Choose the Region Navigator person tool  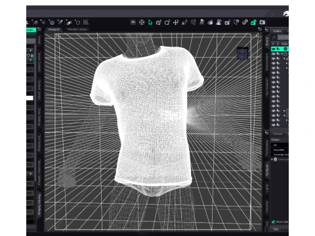tap(219, 22)
